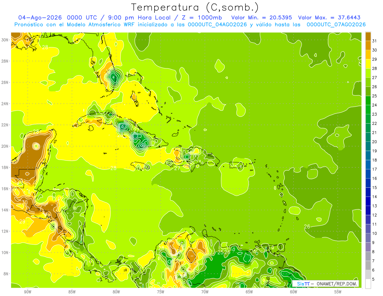The height and width of the screenshot is (296, 383).
Task: Click the legend swatch between 25 and 26
Action: [x=368, y=91]
